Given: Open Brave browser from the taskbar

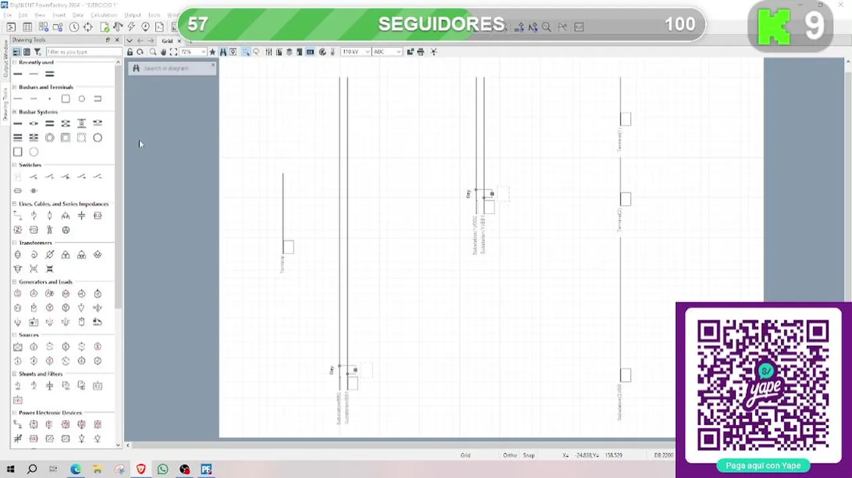Looking at the screenshot, I should pyautogui.click(x=141, y=469).
